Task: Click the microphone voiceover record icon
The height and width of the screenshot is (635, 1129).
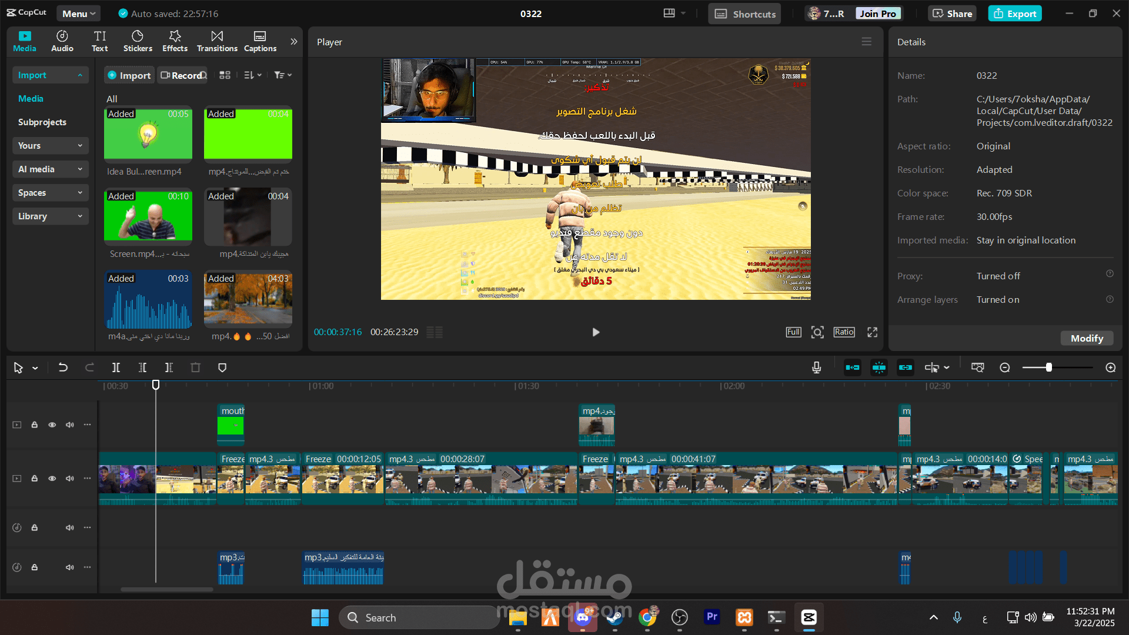Action: 817,367
